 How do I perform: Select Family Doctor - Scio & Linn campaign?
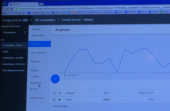click(14, 64)
